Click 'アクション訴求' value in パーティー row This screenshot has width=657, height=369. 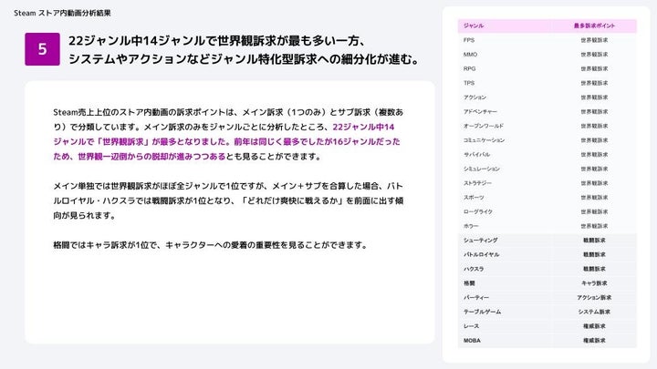594,297
